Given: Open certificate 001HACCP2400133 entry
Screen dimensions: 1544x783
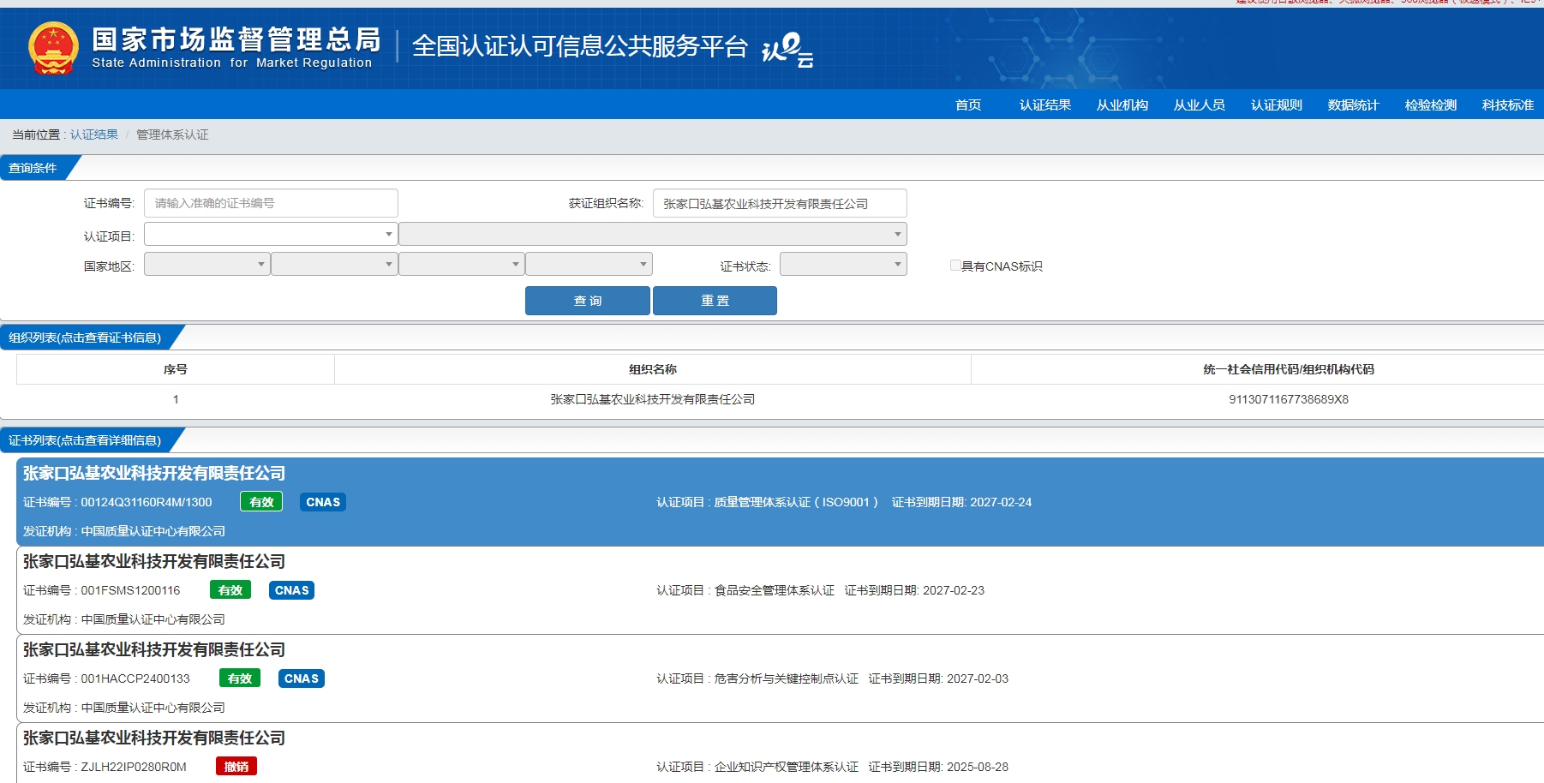Looking at the screenshot, I should click(780, 678).
